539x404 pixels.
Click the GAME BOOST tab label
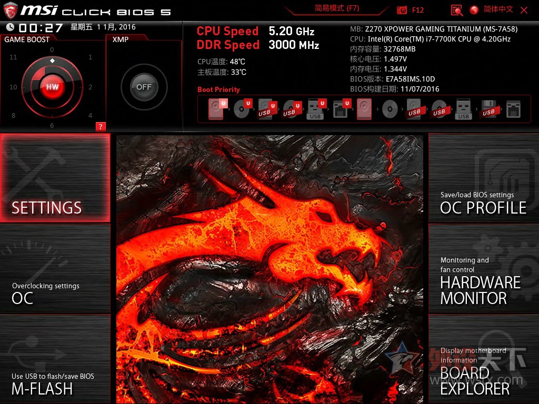pyautogui.click(x=27, y=39)
